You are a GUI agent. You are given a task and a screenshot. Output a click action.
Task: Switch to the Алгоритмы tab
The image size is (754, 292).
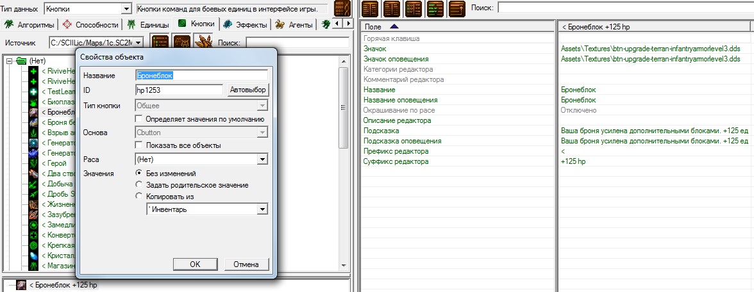[x=29, y=24]
